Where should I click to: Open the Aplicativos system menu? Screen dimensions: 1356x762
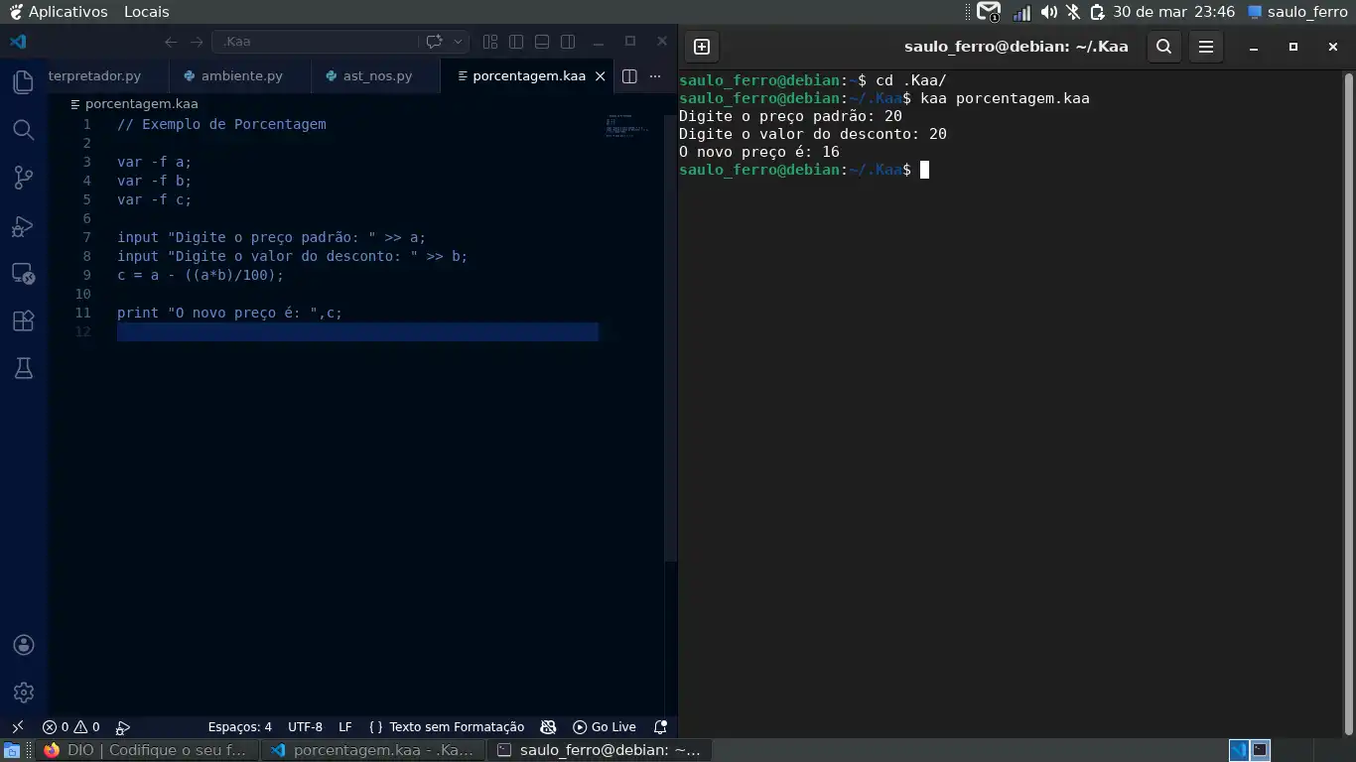[x=59, y=12]
